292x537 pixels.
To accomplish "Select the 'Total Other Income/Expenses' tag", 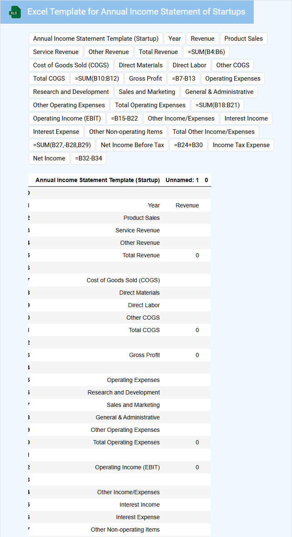I will coord(213,132).
